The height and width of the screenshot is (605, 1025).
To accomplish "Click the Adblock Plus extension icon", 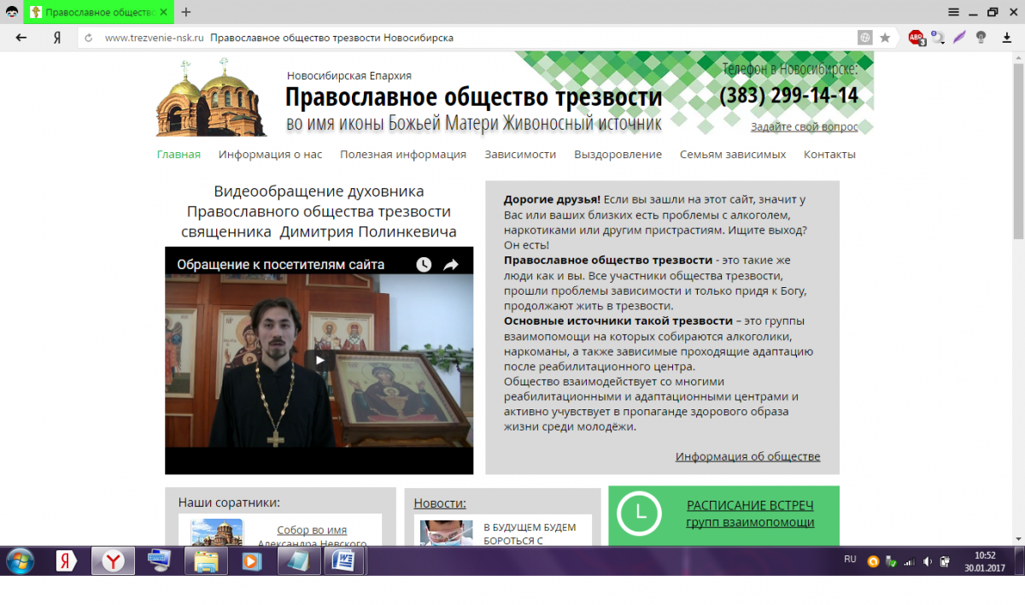I will click(916, 38).
